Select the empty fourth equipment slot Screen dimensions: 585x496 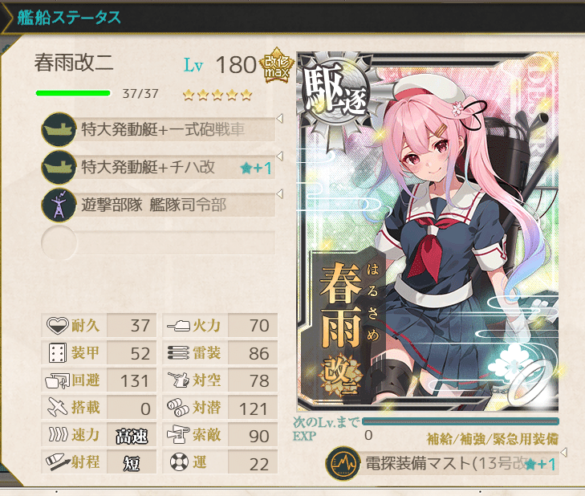tap(158, 242)
